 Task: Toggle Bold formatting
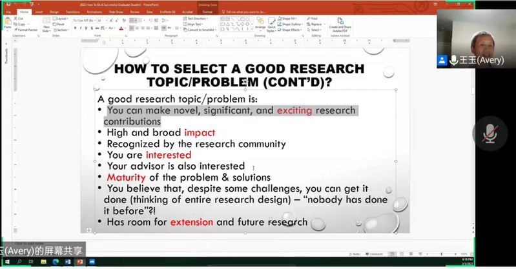click(x=74, y=28)
